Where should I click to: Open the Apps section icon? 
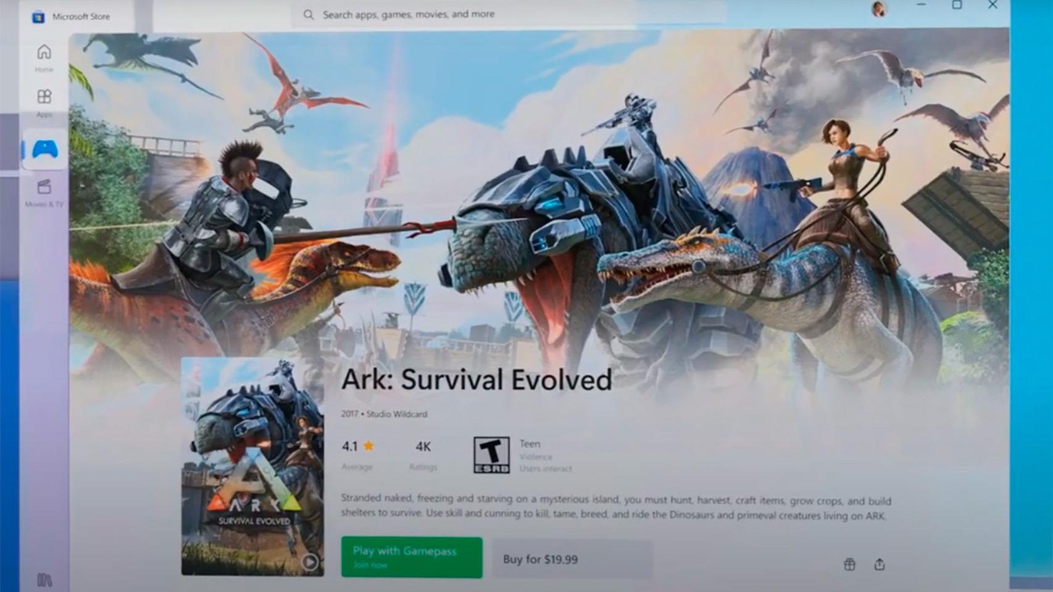point(44,102)
